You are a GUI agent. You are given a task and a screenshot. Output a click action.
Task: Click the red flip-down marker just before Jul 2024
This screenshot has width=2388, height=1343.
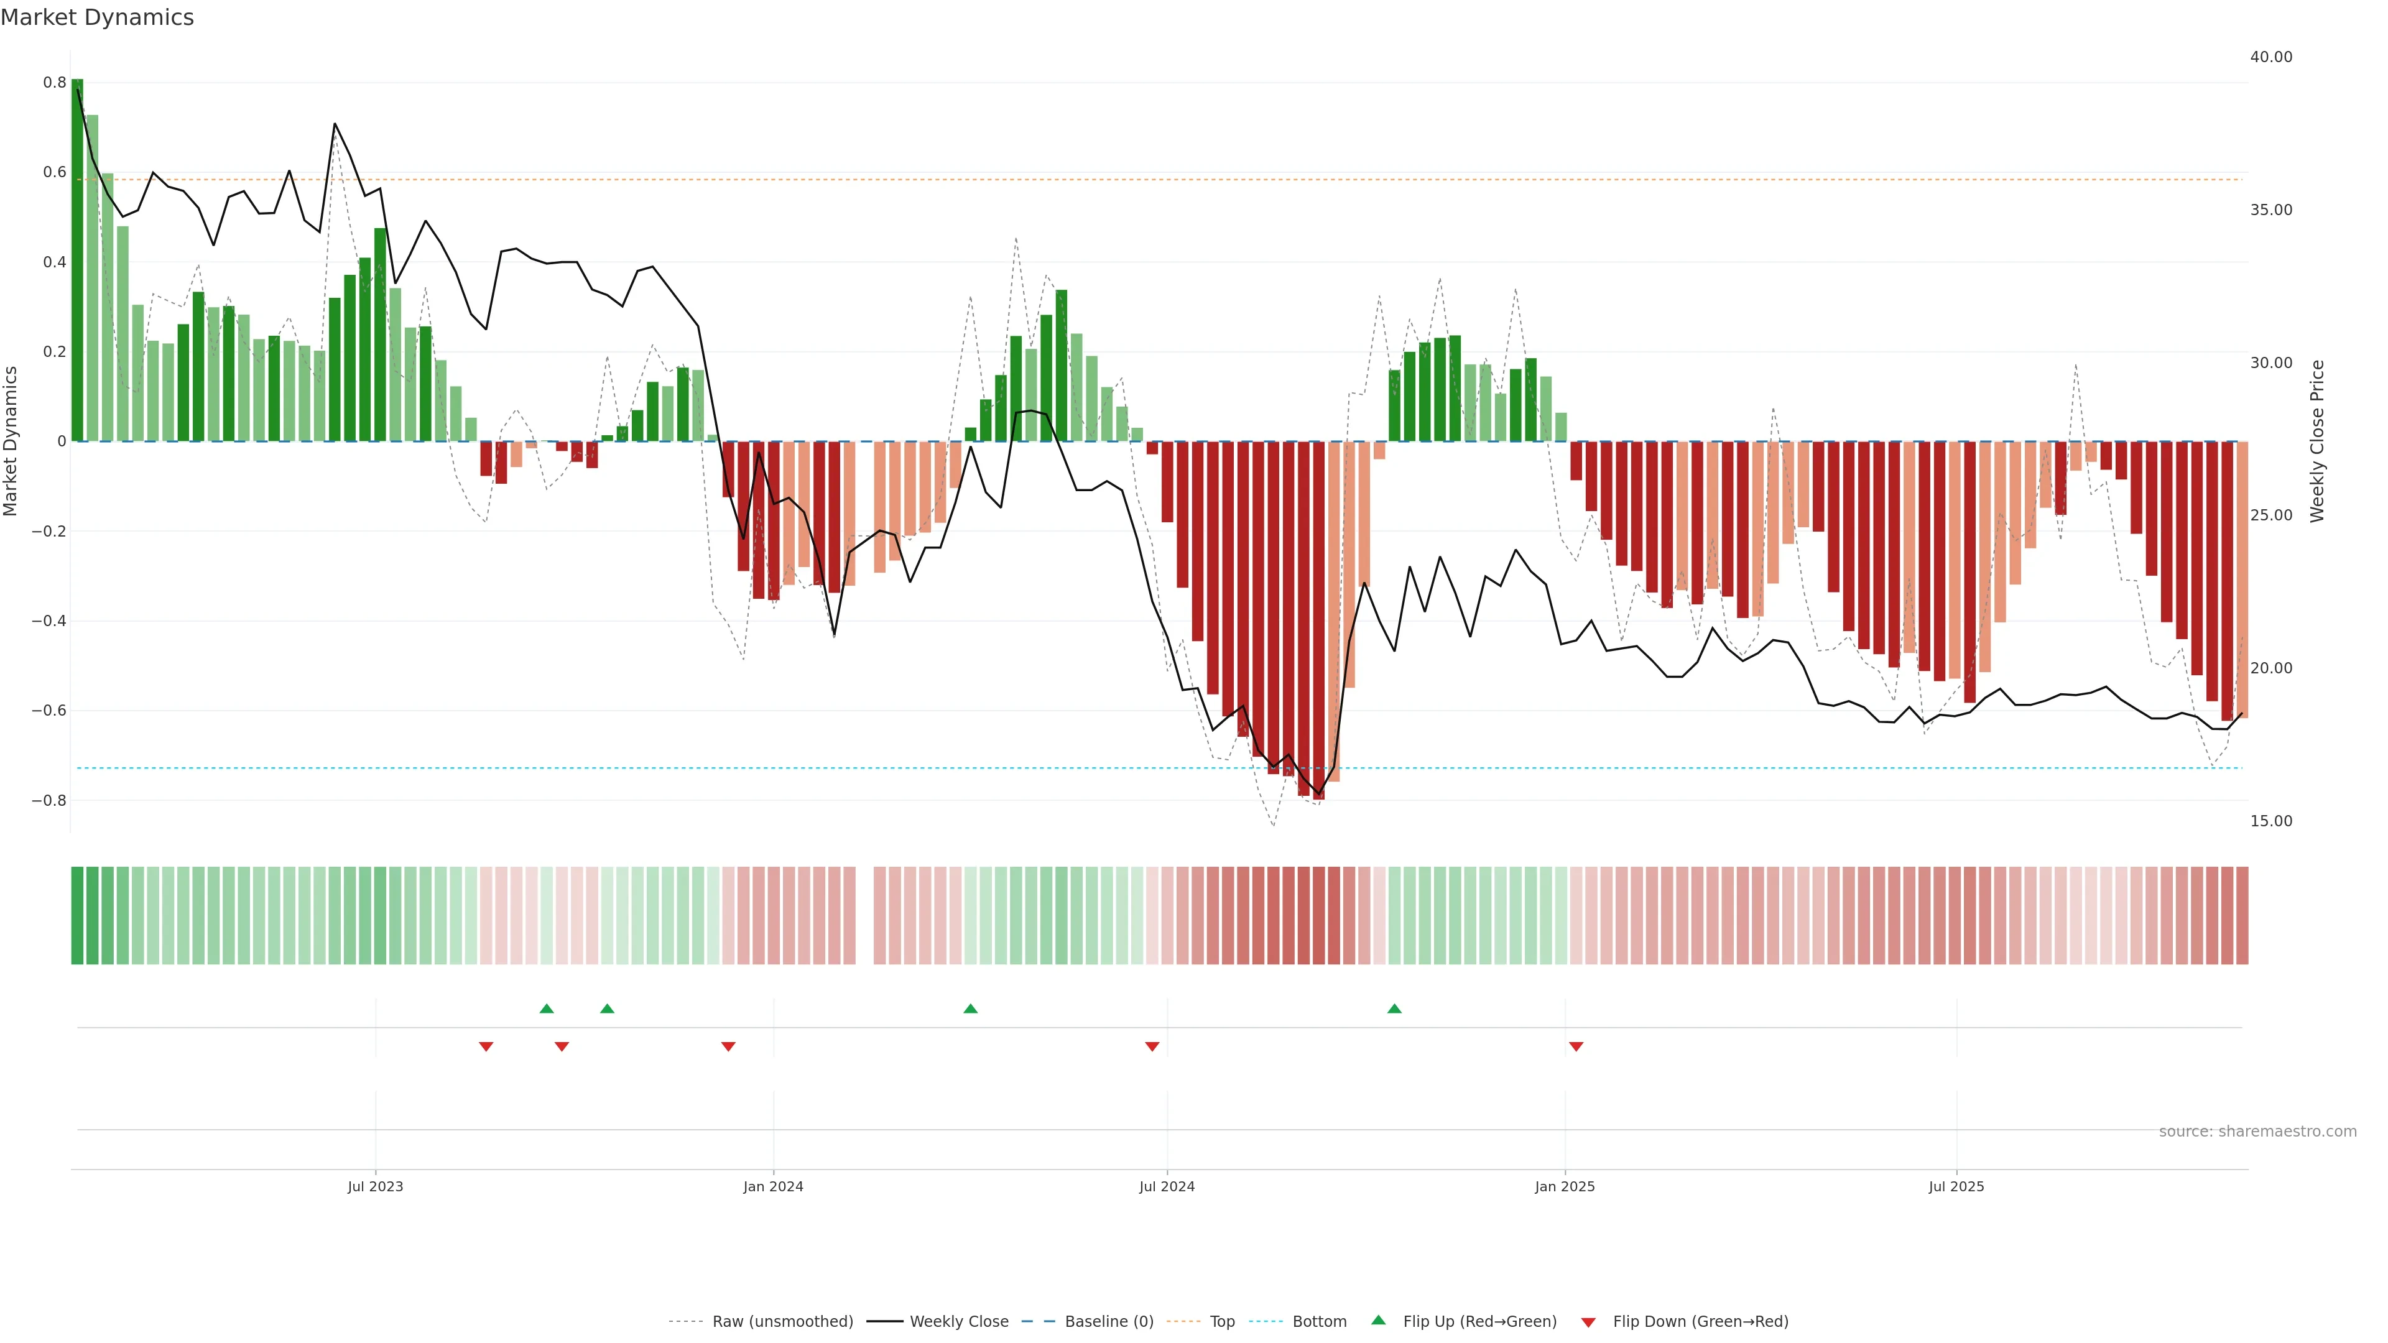click(x=1152, y=1046)
